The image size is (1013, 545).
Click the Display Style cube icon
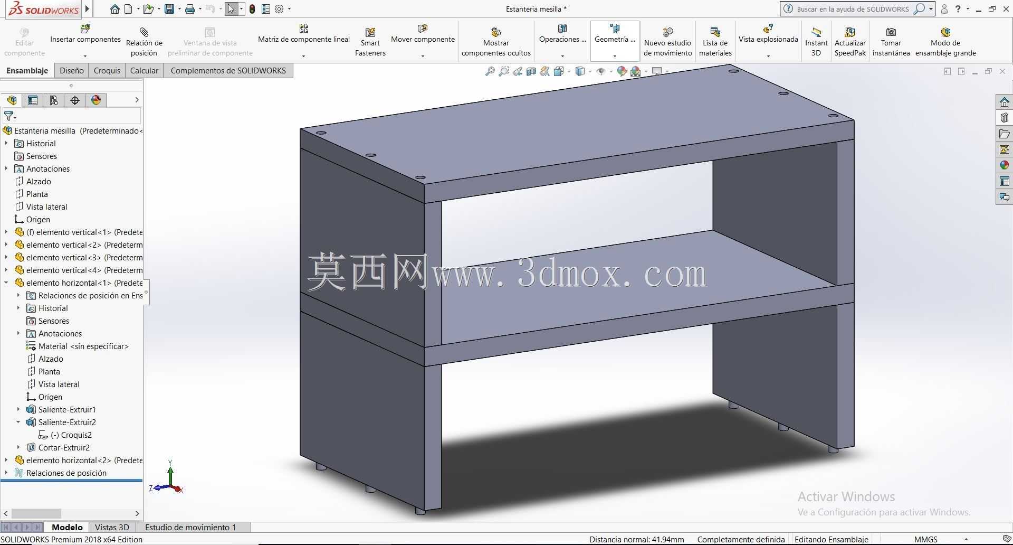tap(580, 71)
